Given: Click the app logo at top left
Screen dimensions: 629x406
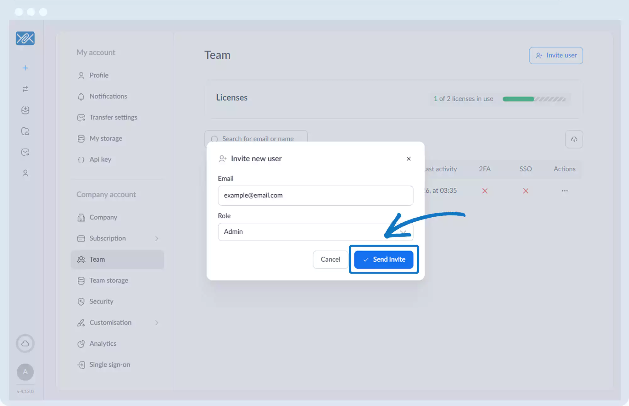Looking at the screenshot, I should pyautogui.click(x=25, y=38).
